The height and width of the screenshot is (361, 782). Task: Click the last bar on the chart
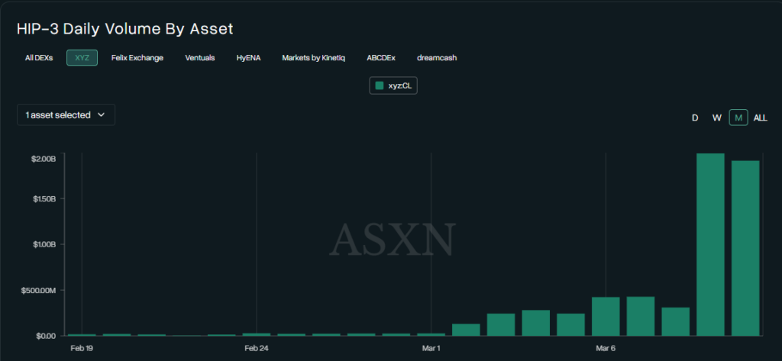(745, 248)
